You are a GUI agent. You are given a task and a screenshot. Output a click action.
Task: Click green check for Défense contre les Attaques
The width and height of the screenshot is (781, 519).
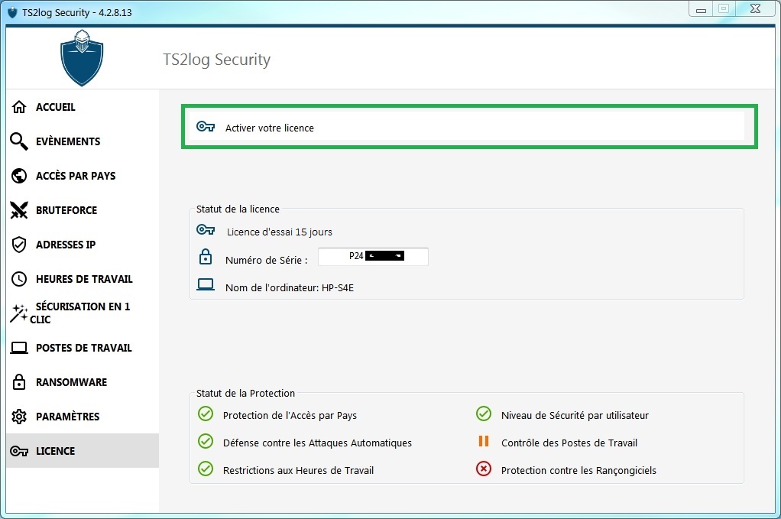tap(206, 441)
